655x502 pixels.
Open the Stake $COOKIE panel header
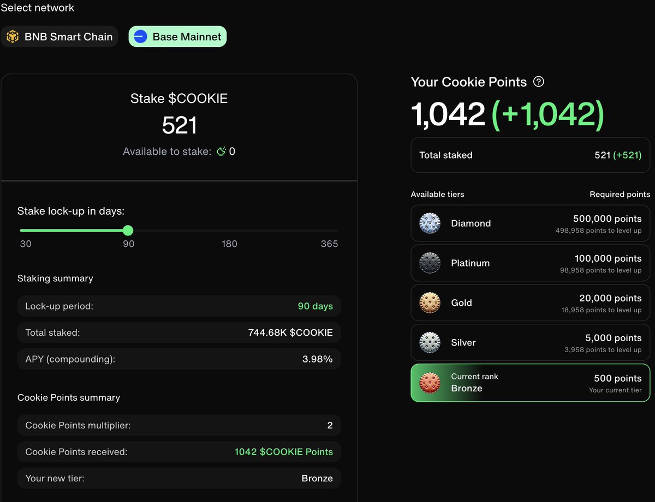[x=179, y=99]
